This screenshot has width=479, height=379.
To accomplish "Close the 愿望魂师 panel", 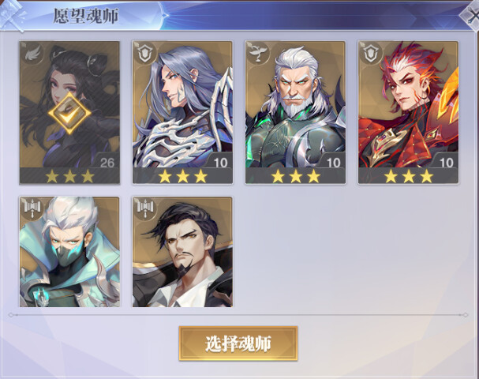I will (471, 16).
